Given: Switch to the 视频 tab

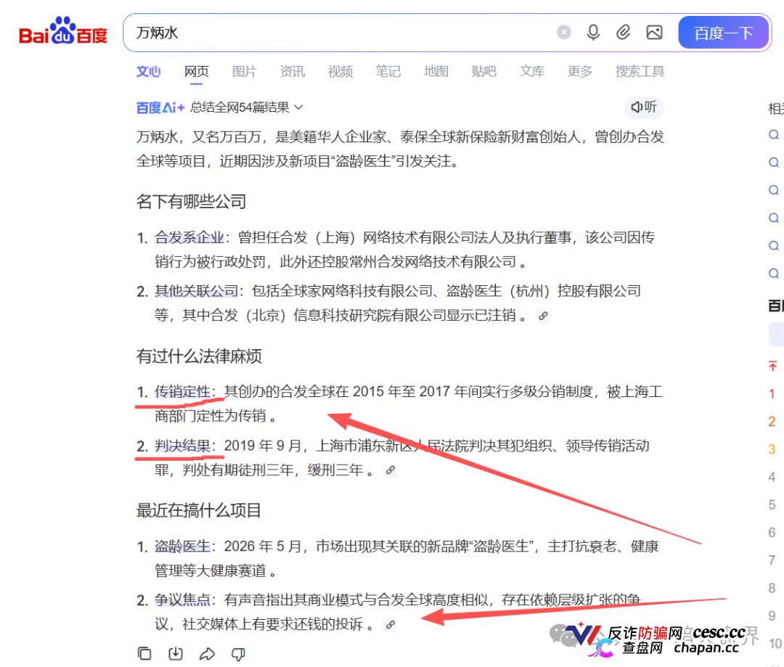Looking at the screenshot, I should coord(340,72).
